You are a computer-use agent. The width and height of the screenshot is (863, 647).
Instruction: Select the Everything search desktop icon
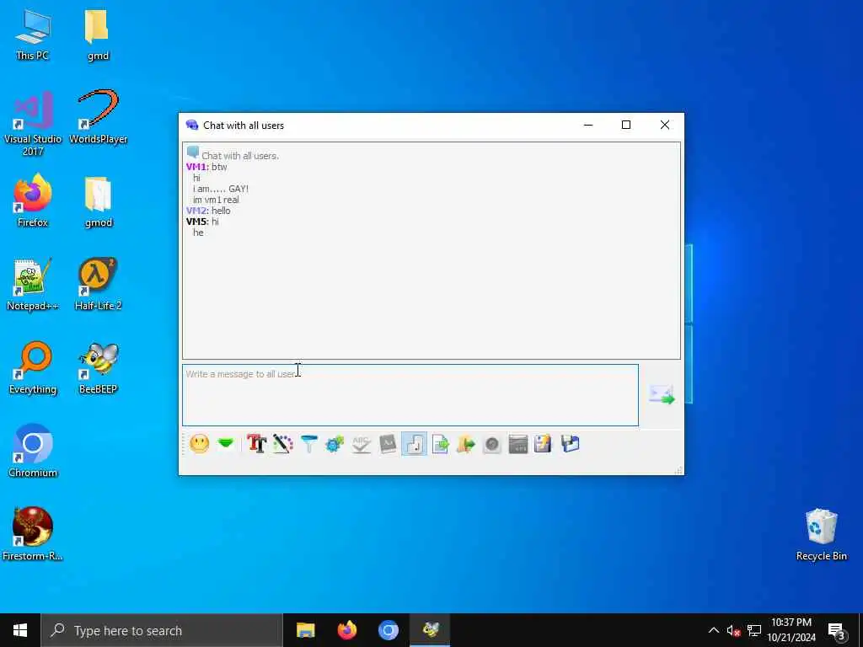point(33,367)
